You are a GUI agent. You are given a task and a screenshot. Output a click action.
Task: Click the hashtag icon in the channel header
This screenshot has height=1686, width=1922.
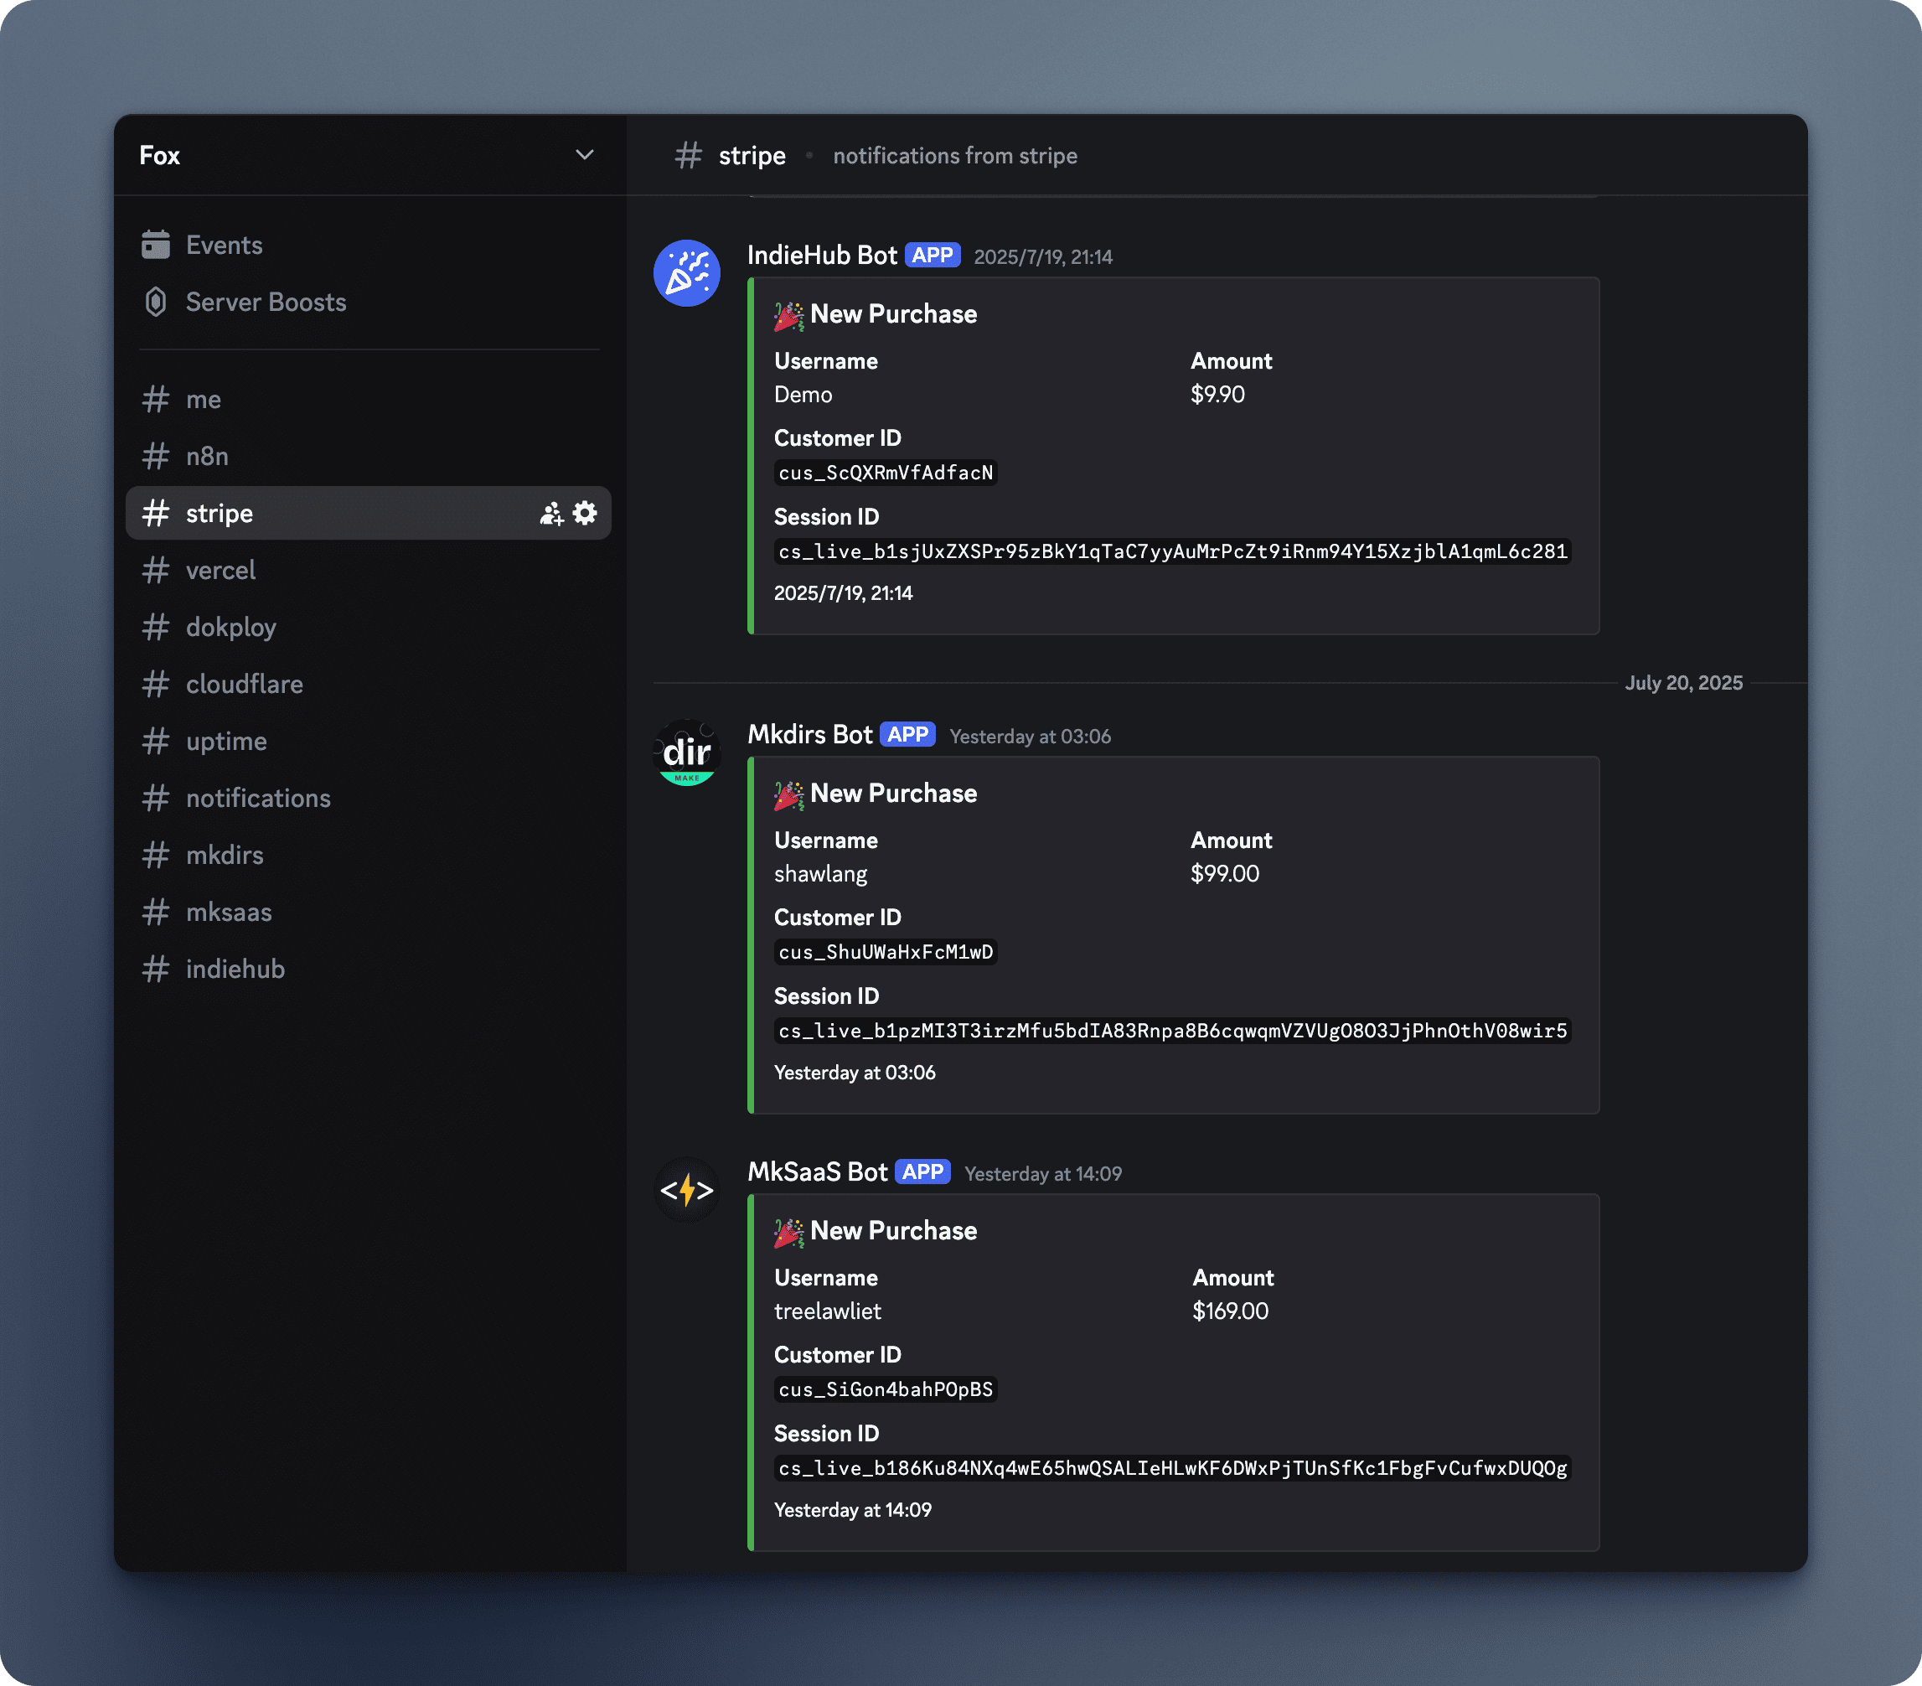(x=689, y=155)
